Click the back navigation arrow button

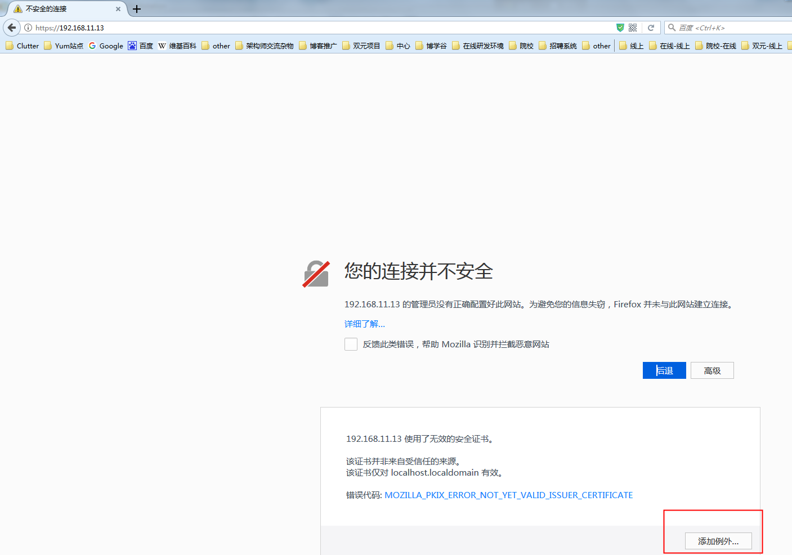(12, 28)
